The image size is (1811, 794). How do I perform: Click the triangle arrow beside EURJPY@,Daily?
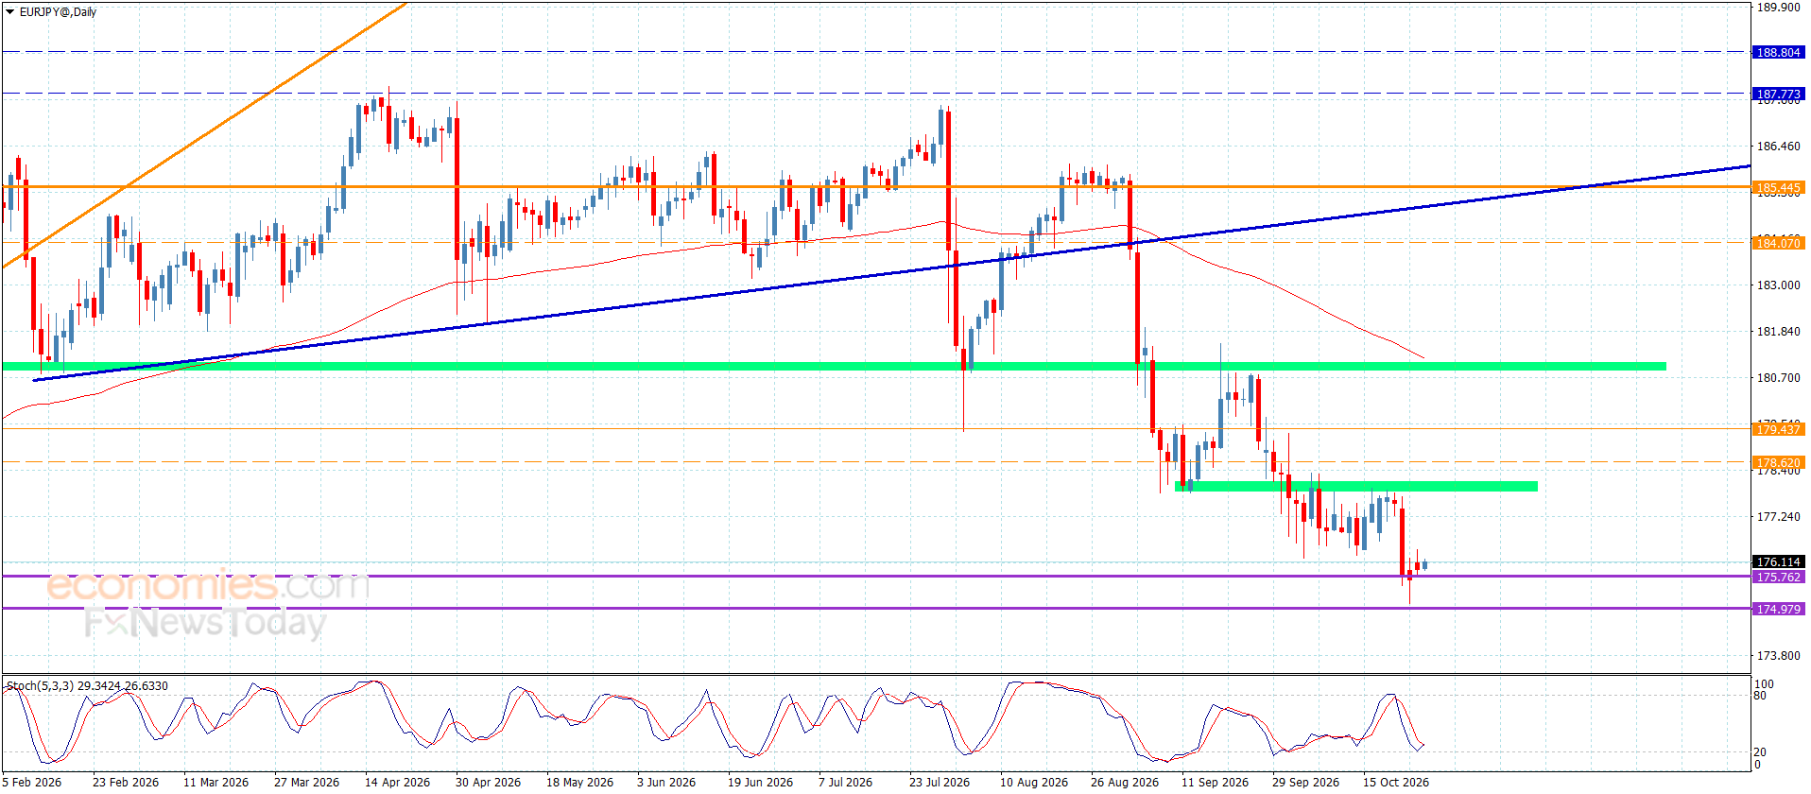[9, 12]
